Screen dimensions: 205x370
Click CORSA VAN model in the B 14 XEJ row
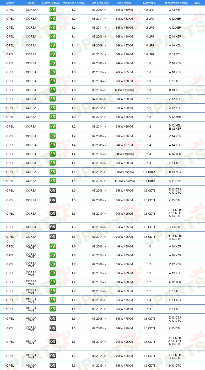point(31,300)
